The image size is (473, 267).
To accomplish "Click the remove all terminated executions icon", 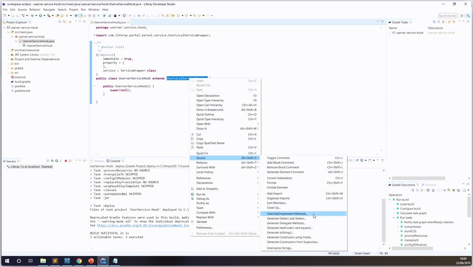I will click(x=458, y=190).
